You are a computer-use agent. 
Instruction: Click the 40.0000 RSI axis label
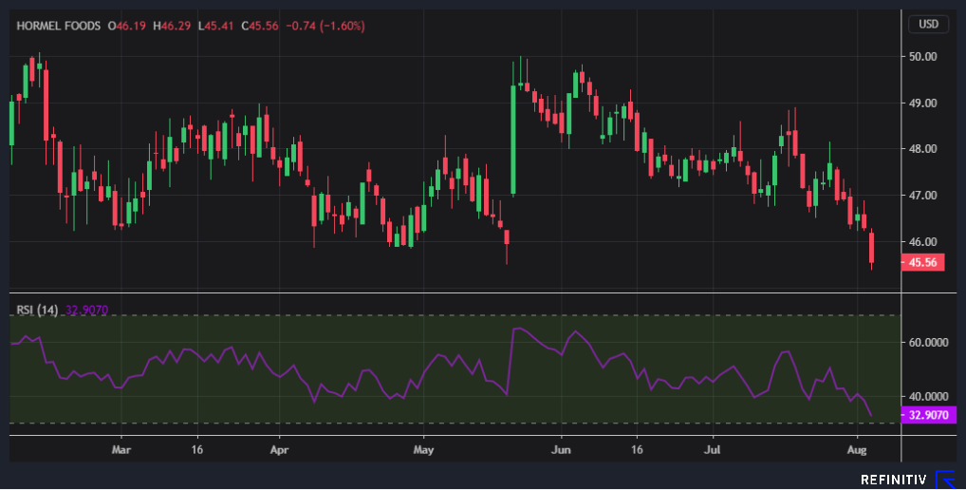(x=928, y=397)
